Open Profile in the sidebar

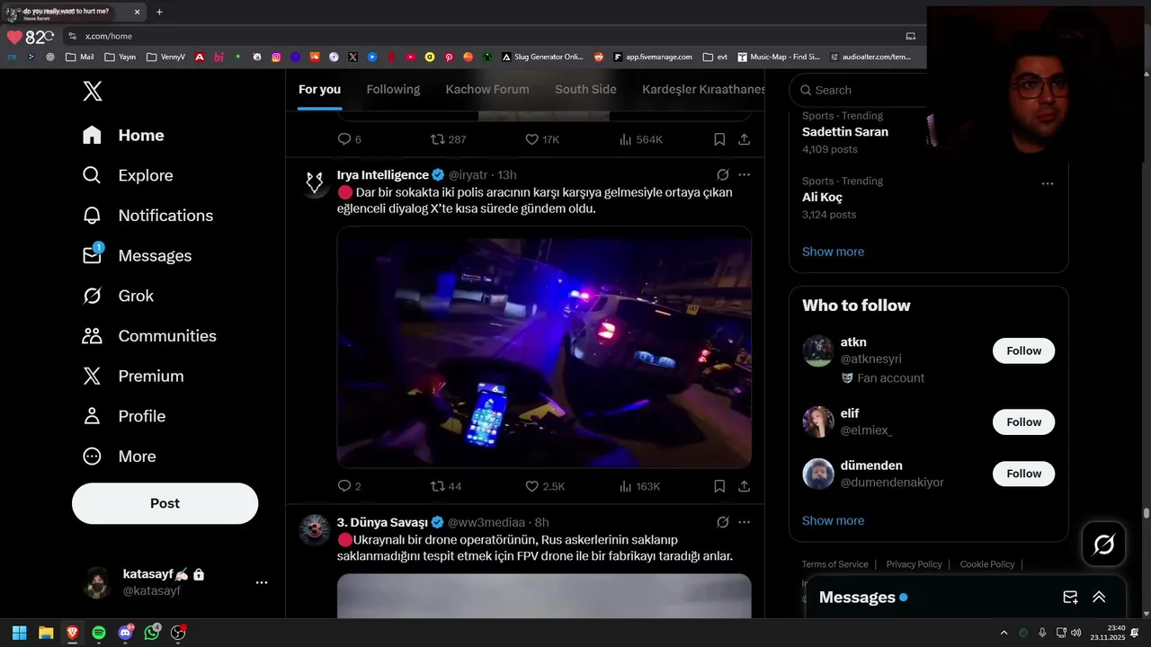124,416
